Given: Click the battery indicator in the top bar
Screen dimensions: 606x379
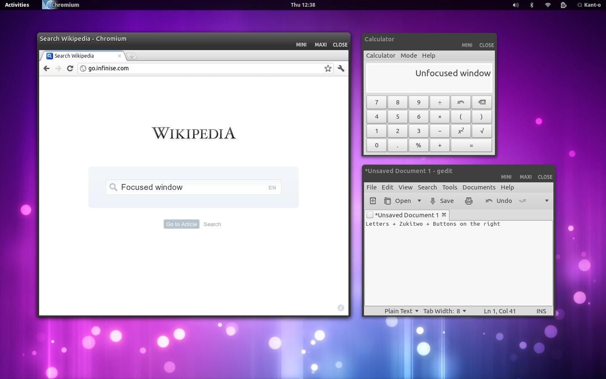Looking at the screenshot, I should pyautogui.click(x=563, y=5).
